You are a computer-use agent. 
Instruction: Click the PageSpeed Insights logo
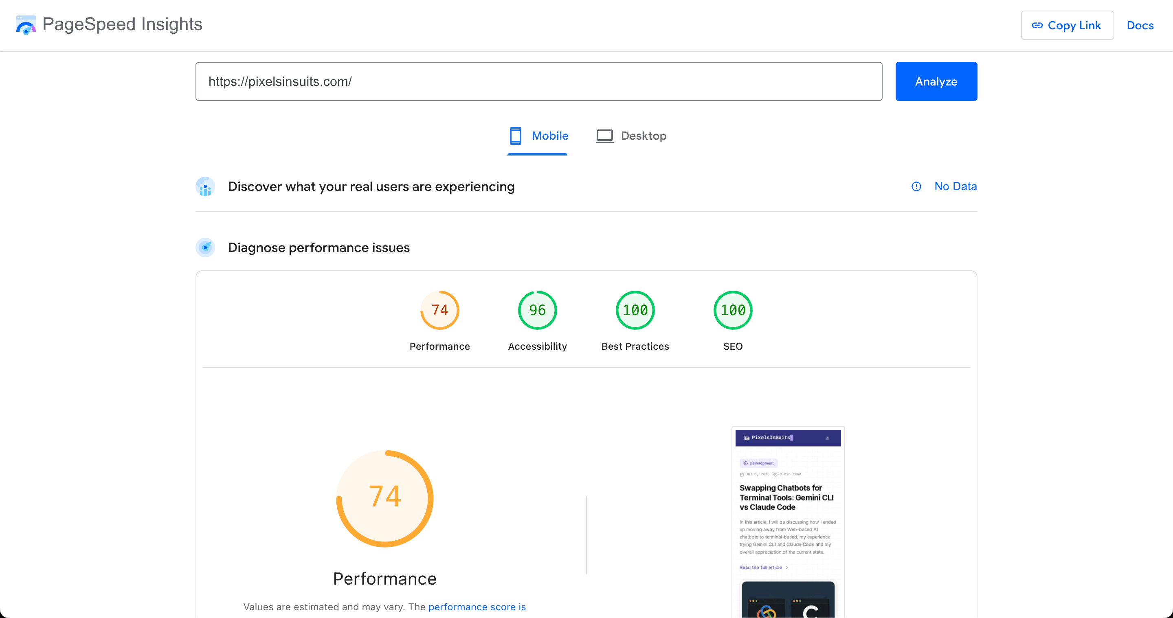coord(26,25)
